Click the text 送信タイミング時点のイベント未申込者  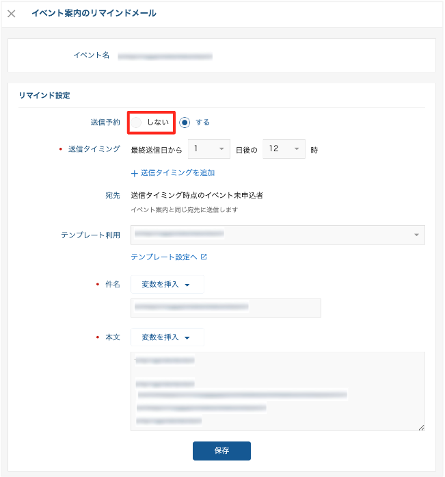click(197, 195)
